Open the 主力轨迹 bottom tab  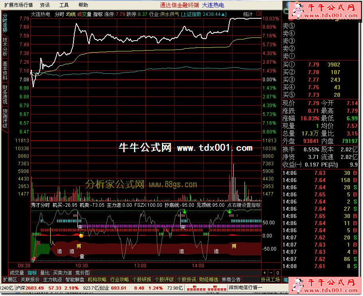[52, 280]
